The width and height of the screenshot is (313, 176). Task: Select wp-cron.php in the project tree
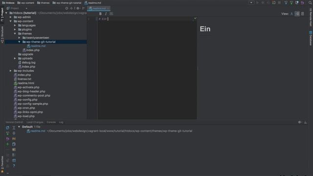(x=26, y=108)
